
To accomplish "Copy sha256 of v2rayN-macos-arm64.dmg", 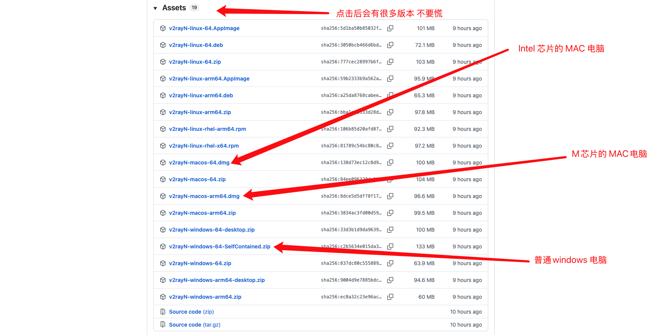I will click(x=390, y=196).
